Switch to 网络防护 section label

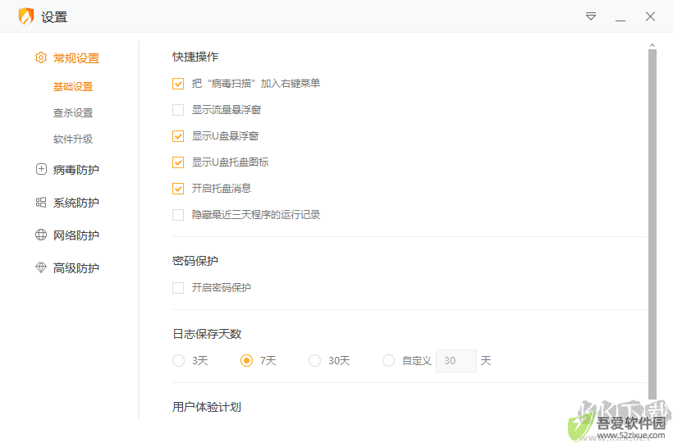point(76,235)
